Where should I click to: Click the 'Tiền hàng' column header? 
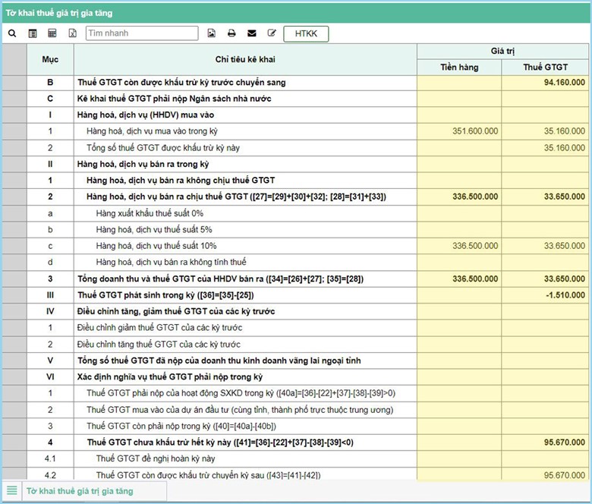pyautogui.click(x=459, y=68)
